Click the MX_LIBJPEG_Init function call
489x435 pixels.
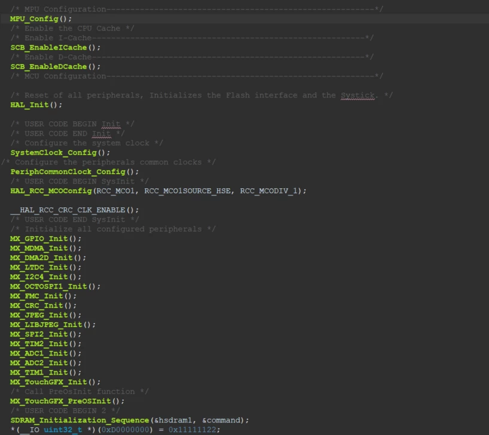click(x=53, y=325)
